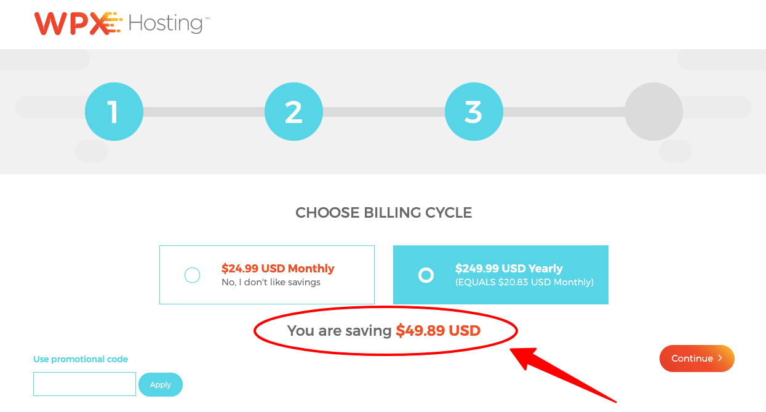This screenshot has width=766, height=412.
Task: Select the Monthly billing radio button
Action: point(192,275)
